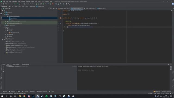Click the Select Opened File target icon
Viewport: 174px width, 98px height.
point(48,8)
